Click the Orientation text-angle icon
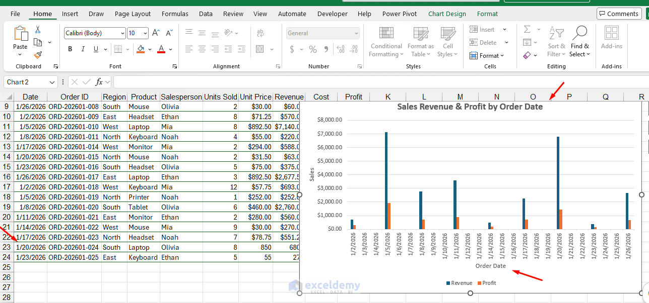Screen dimensions: 649x303 [229, 33]
